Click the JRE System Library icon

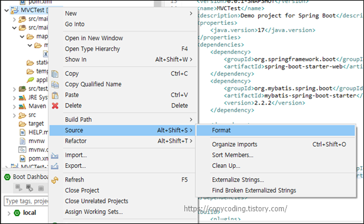[22, 98]
